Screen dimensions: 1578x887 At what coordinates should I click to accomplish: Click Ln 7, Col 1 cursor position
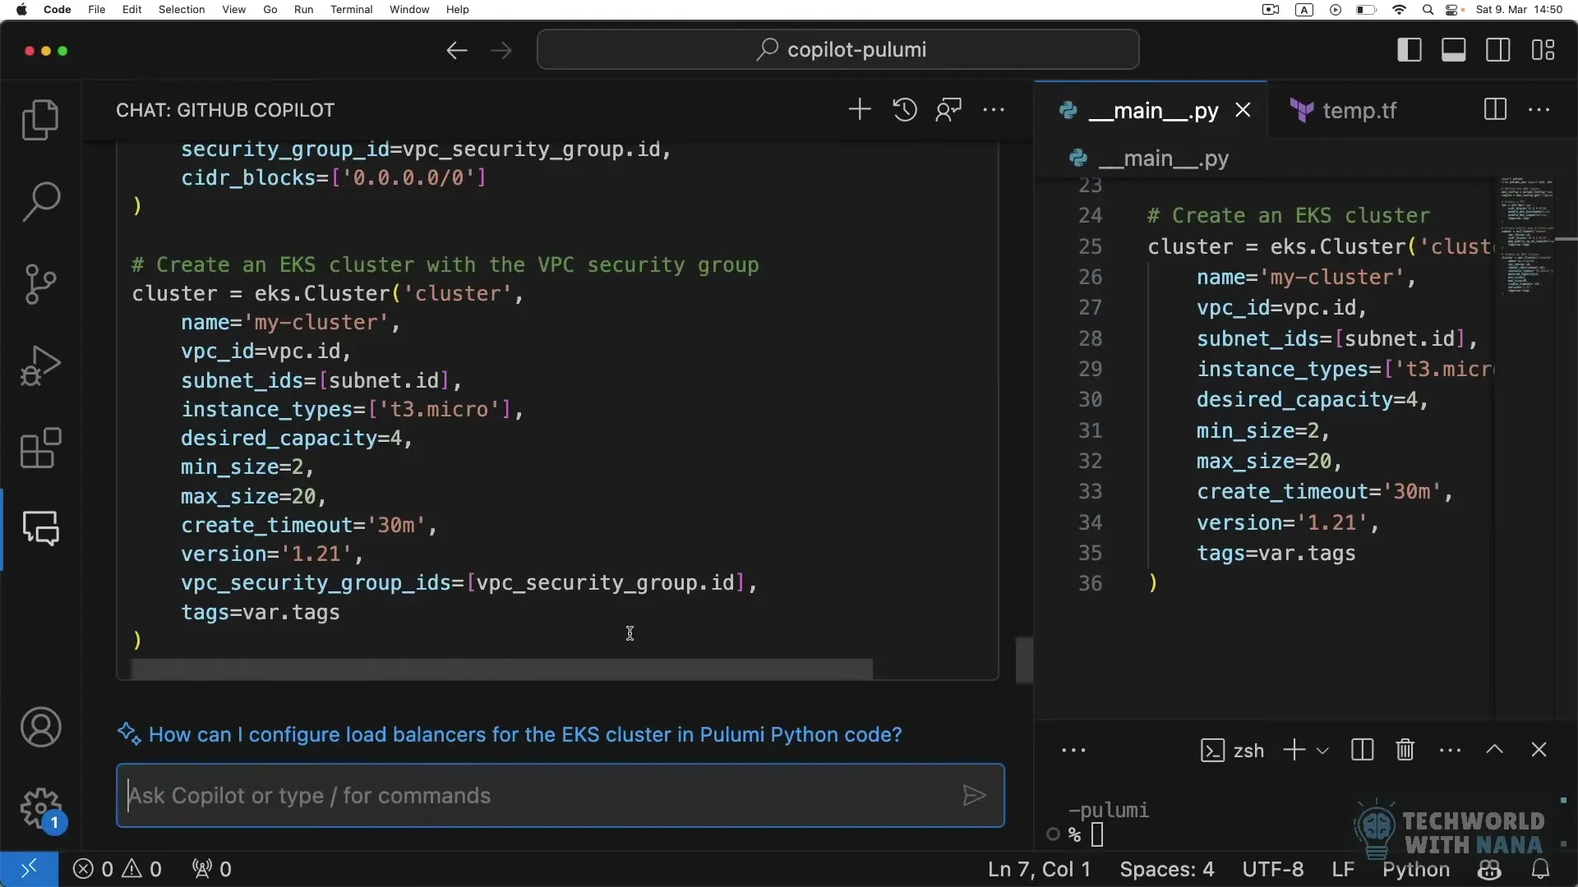pyautogui.click(x=1039, y=869)
